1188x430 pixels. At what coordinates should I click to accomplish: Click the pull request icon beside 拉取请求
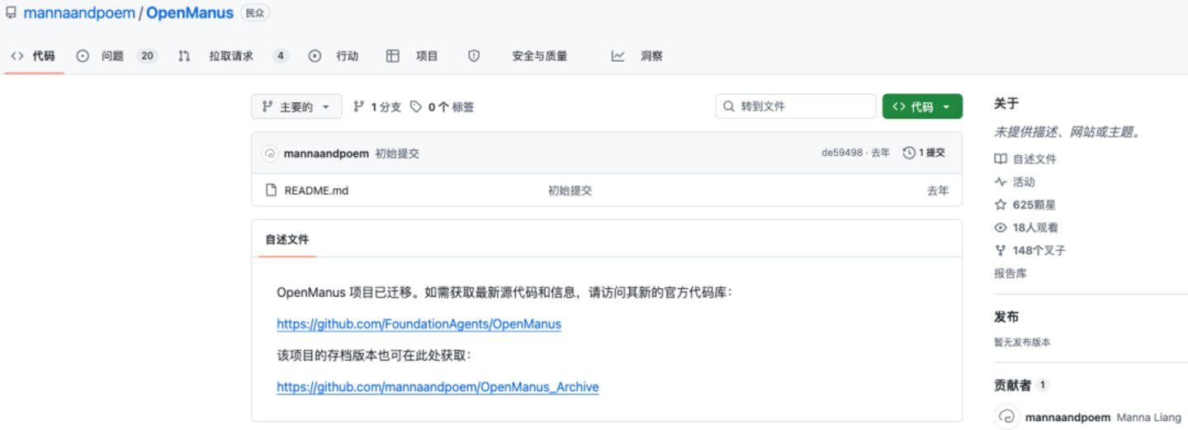(184, 56)
